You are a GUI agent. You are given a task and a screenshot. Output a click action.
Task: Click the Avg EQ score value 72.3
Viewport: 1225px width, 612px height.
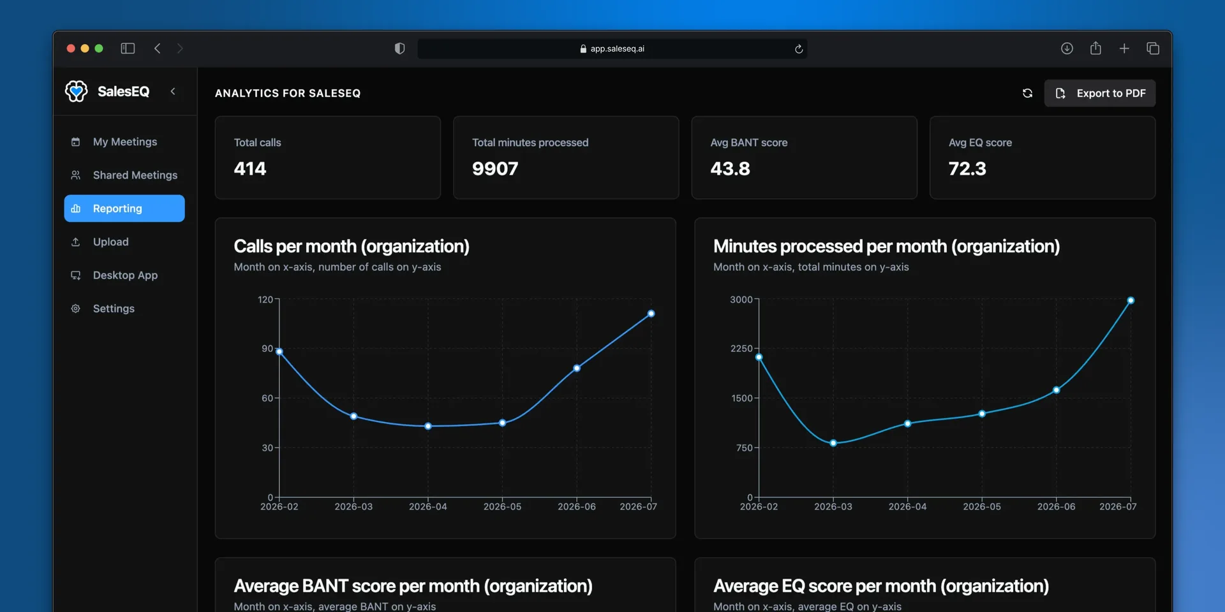pyautogui.click(x=967, y=169)
